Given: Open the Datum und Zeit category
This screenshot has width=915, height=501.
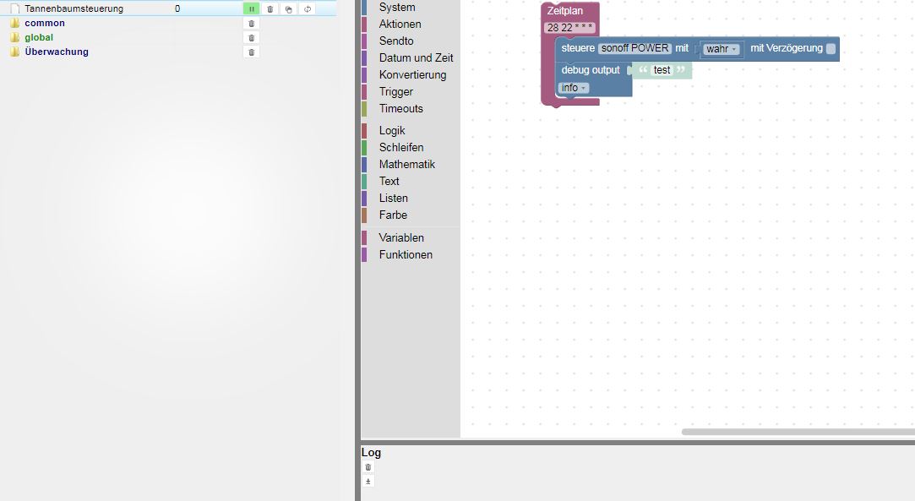Looking at the screenshot, I should tap(416, 57).
